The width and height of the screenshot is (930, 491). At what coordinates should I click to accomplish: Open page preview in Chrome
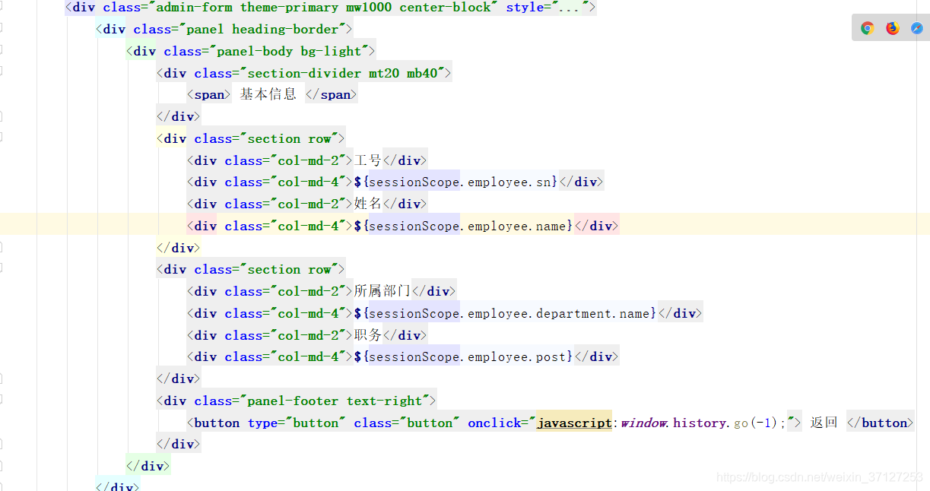point(867,27)
